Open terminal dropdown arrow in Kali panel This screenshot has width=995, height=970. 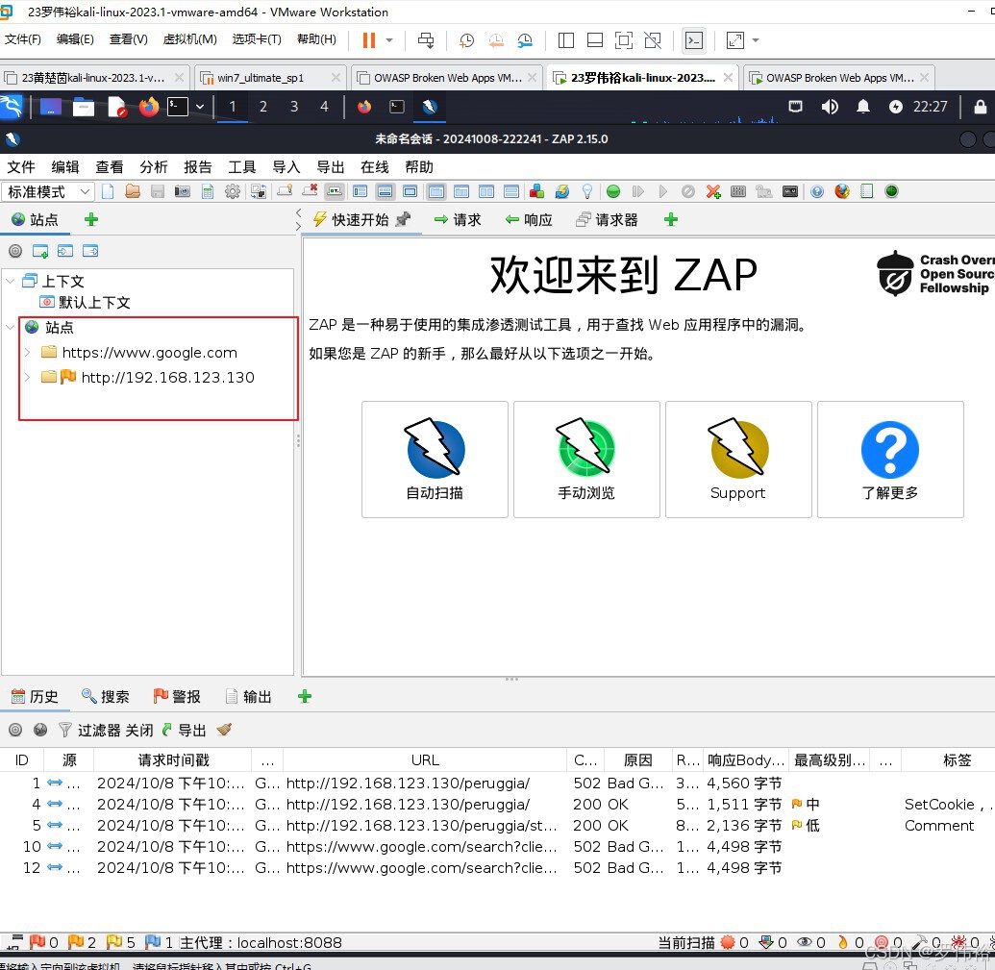pyautogui.click(x=200, y=107)
